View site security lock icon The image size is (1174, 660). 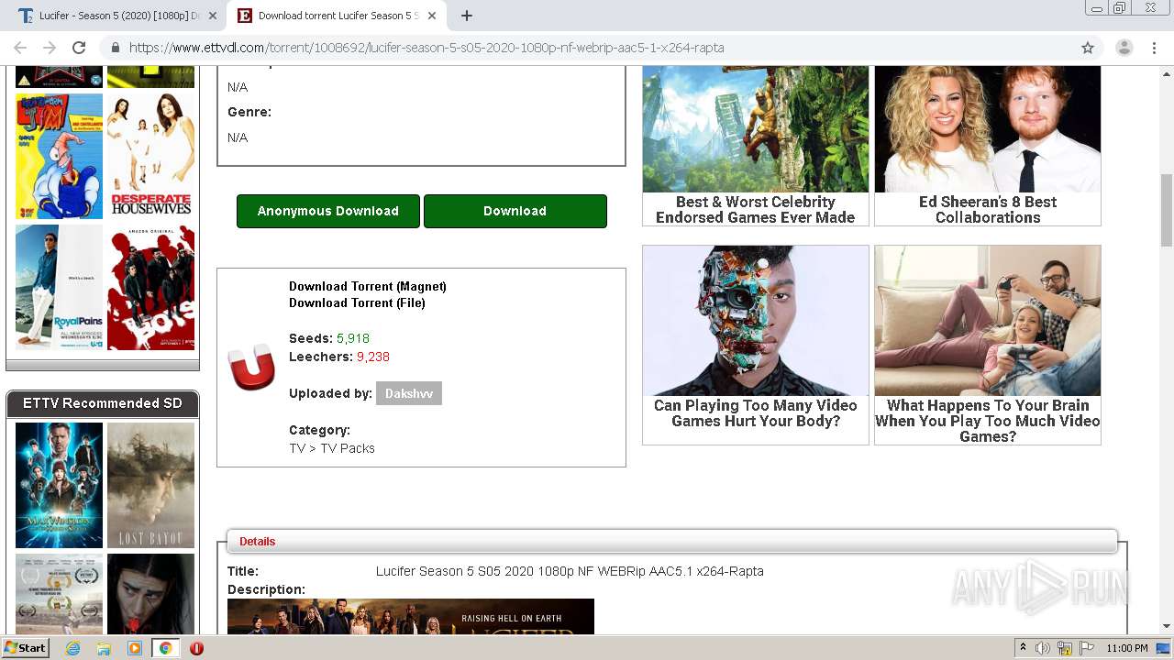116,48
